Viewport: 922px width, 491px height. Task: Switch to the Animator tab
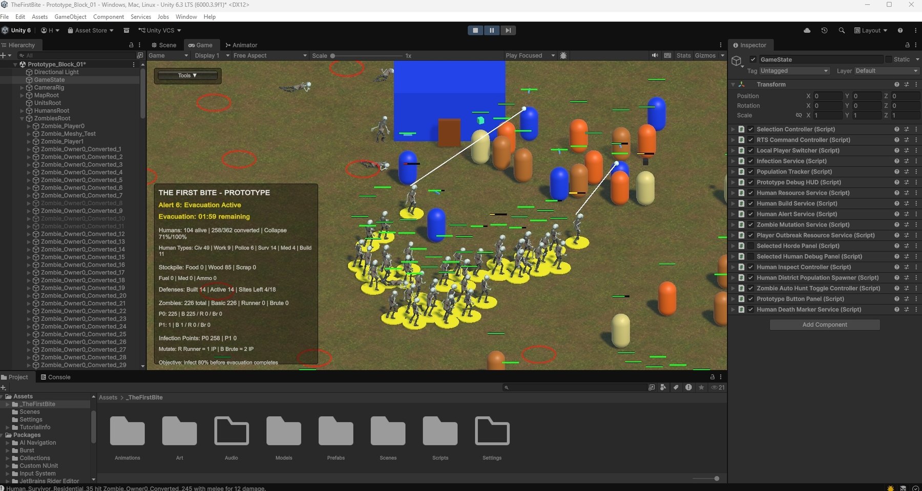point(241,45)
